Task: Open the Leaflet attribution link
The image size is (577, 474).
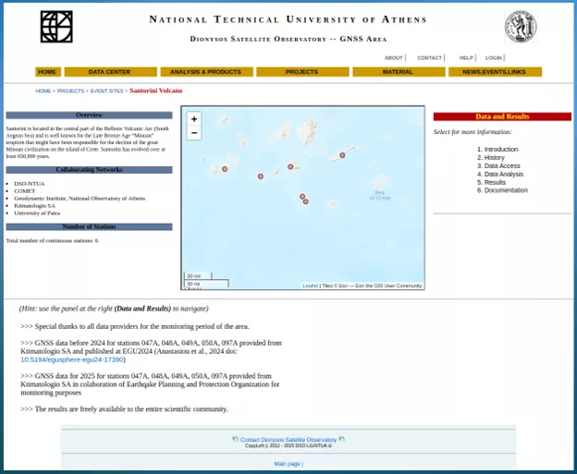Action: pos(310,286)
